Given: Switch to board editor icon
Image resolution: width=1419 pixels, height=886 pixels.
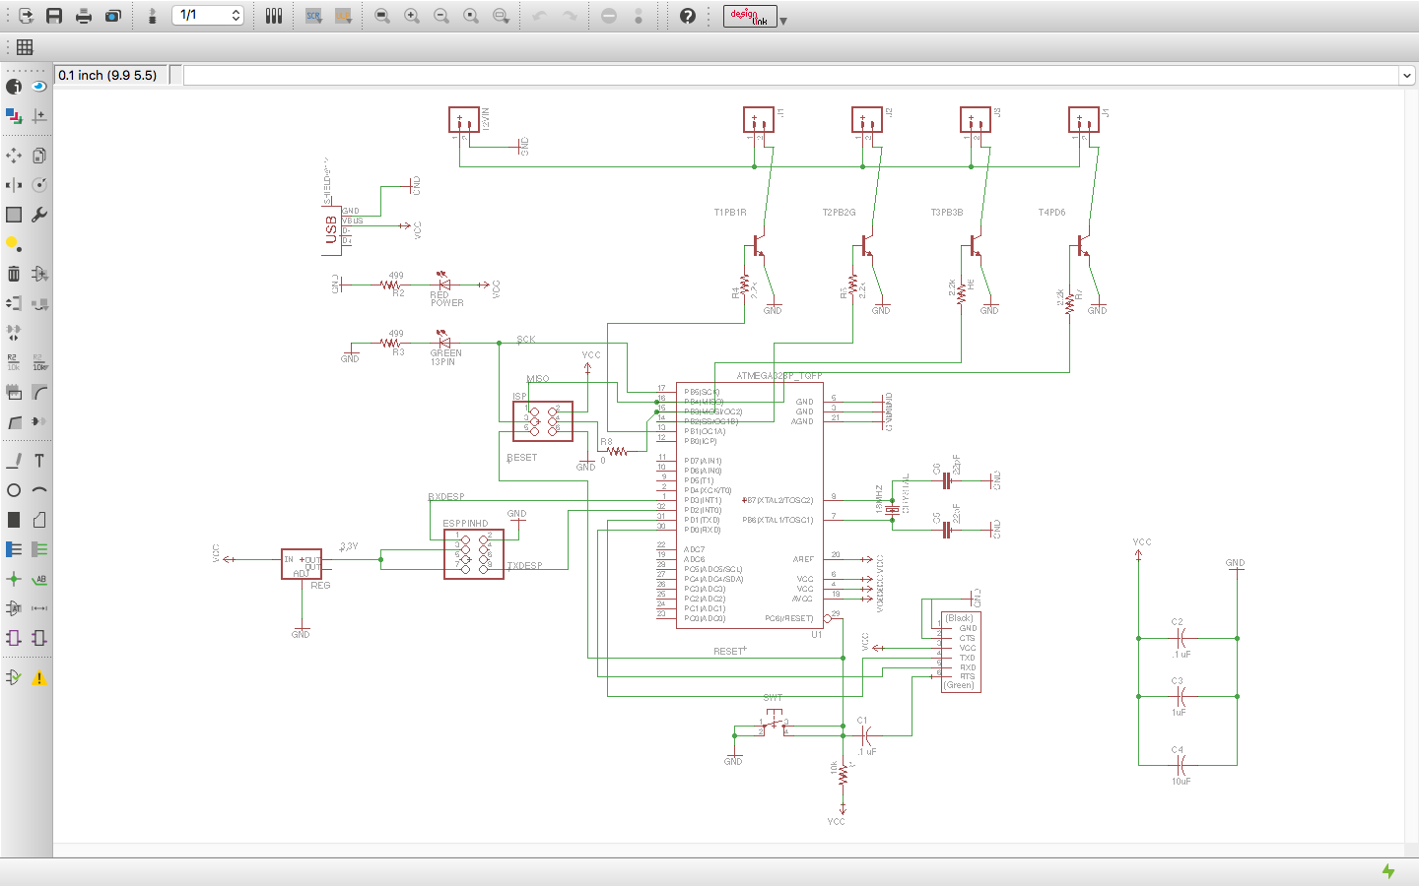Looking at the screenshot, I should (x=153, y=16).
